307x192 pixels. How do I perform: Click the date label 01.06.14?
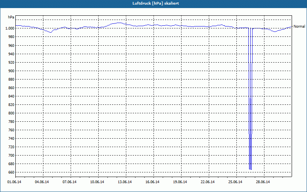[x=14, y=182]
